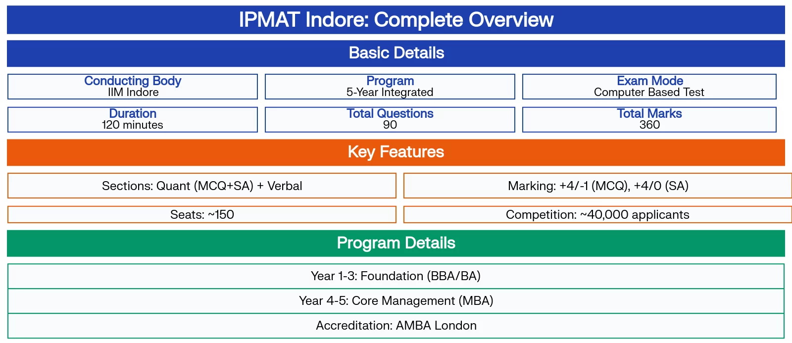Select the 'Basic Details' section header
This screenshot has height=343, width=792.
point(396,53)
